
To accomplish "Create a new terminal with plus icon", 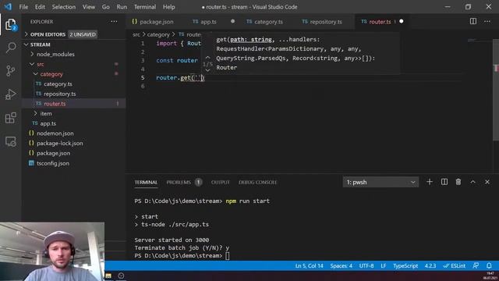I will 430,182.
